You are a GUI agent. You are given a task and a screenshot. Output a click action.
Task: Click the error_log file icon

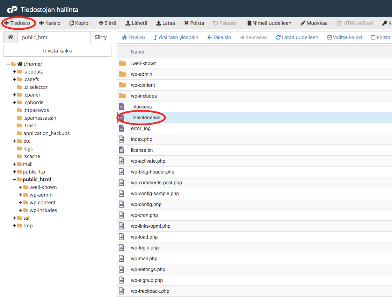coord(122,128)
